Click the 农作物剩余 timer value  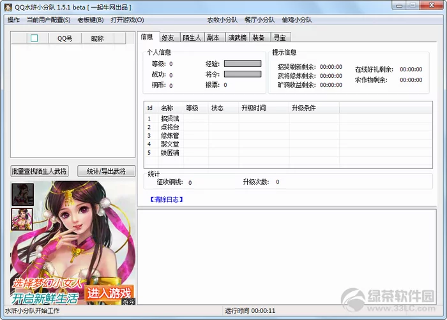pos(411,80)
